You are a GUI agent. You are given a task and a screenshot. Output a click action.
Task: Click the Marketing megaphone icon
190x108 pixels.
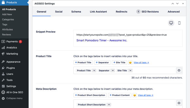tap(3, 54)
